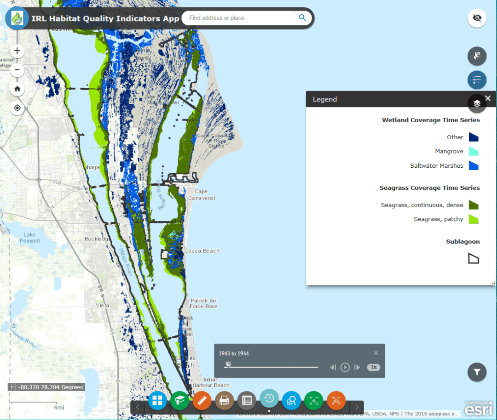Viewport: 497px width, 420px height.
Task: Open the graduation cap bookmark widget
Action: pyautogui.click(x=180, y=400)
